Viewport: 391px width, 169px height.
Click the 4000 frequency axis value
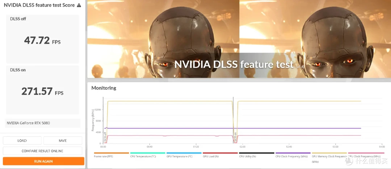tap(98, 132)
